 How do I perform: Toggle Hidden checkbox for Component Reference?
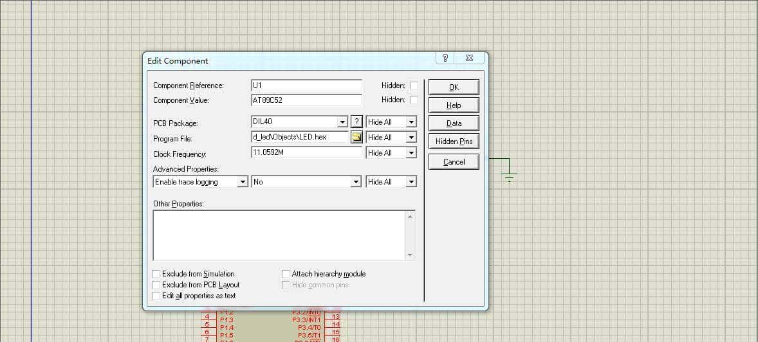414,85
